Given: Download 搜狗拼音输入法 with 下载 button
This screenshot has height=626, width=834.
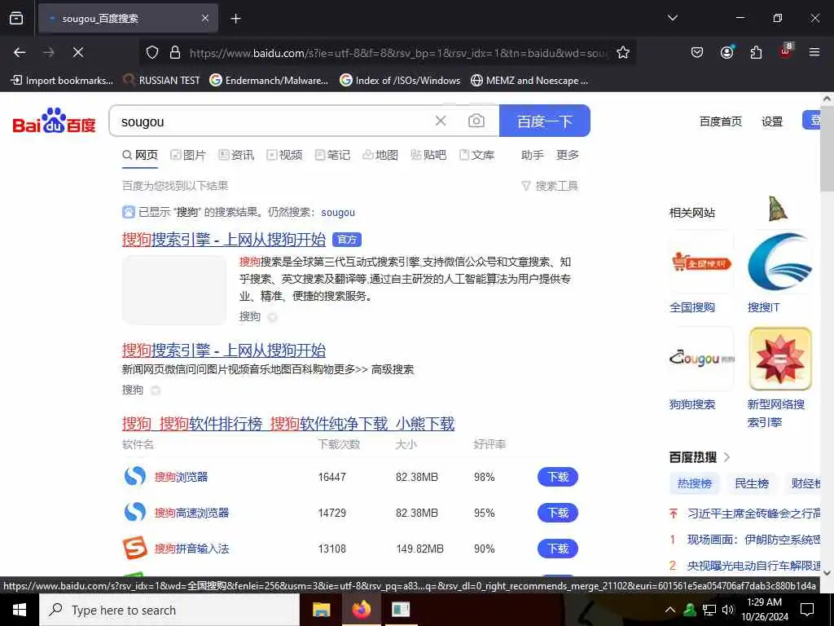Looking at the screenshot, I should click(x=557, y=549).
